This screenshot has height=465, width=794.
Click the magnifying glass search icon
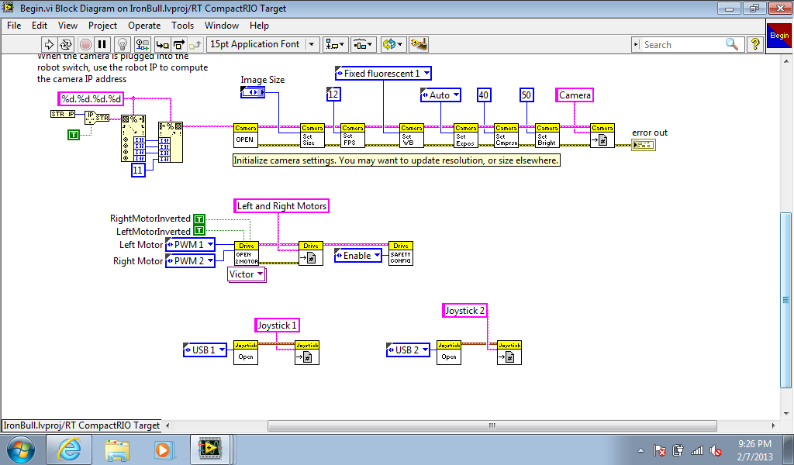tap(732, 44)
